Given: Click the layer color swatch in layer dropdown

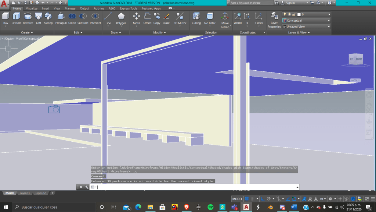Looking at the screenshot, I should pos(299,14).
